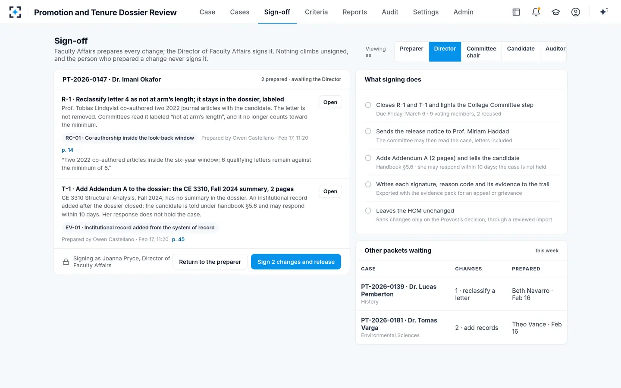Select 'Closes R-1 and T-1' radio circle
Viewport: 621px width, 388px height.
tap(368, 105)
